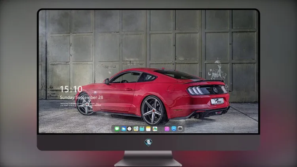Open the green Messages app in dock

(117, 129)
